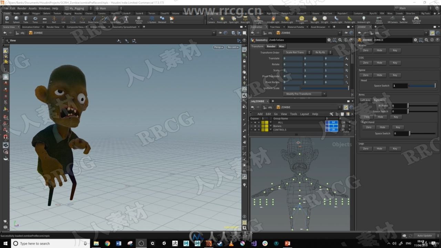Create a Box from the shelf
The image size is (441, 248).
[x=7, y=19]
